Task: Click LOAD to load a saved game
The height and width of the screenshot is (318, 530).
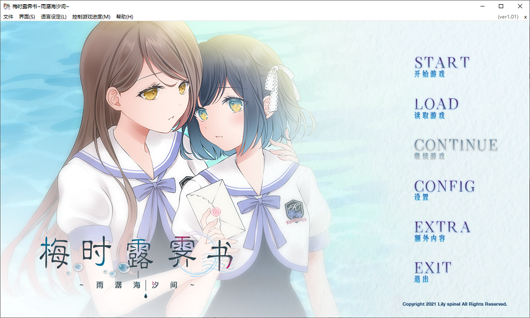Action: click(x=436, y=108)
